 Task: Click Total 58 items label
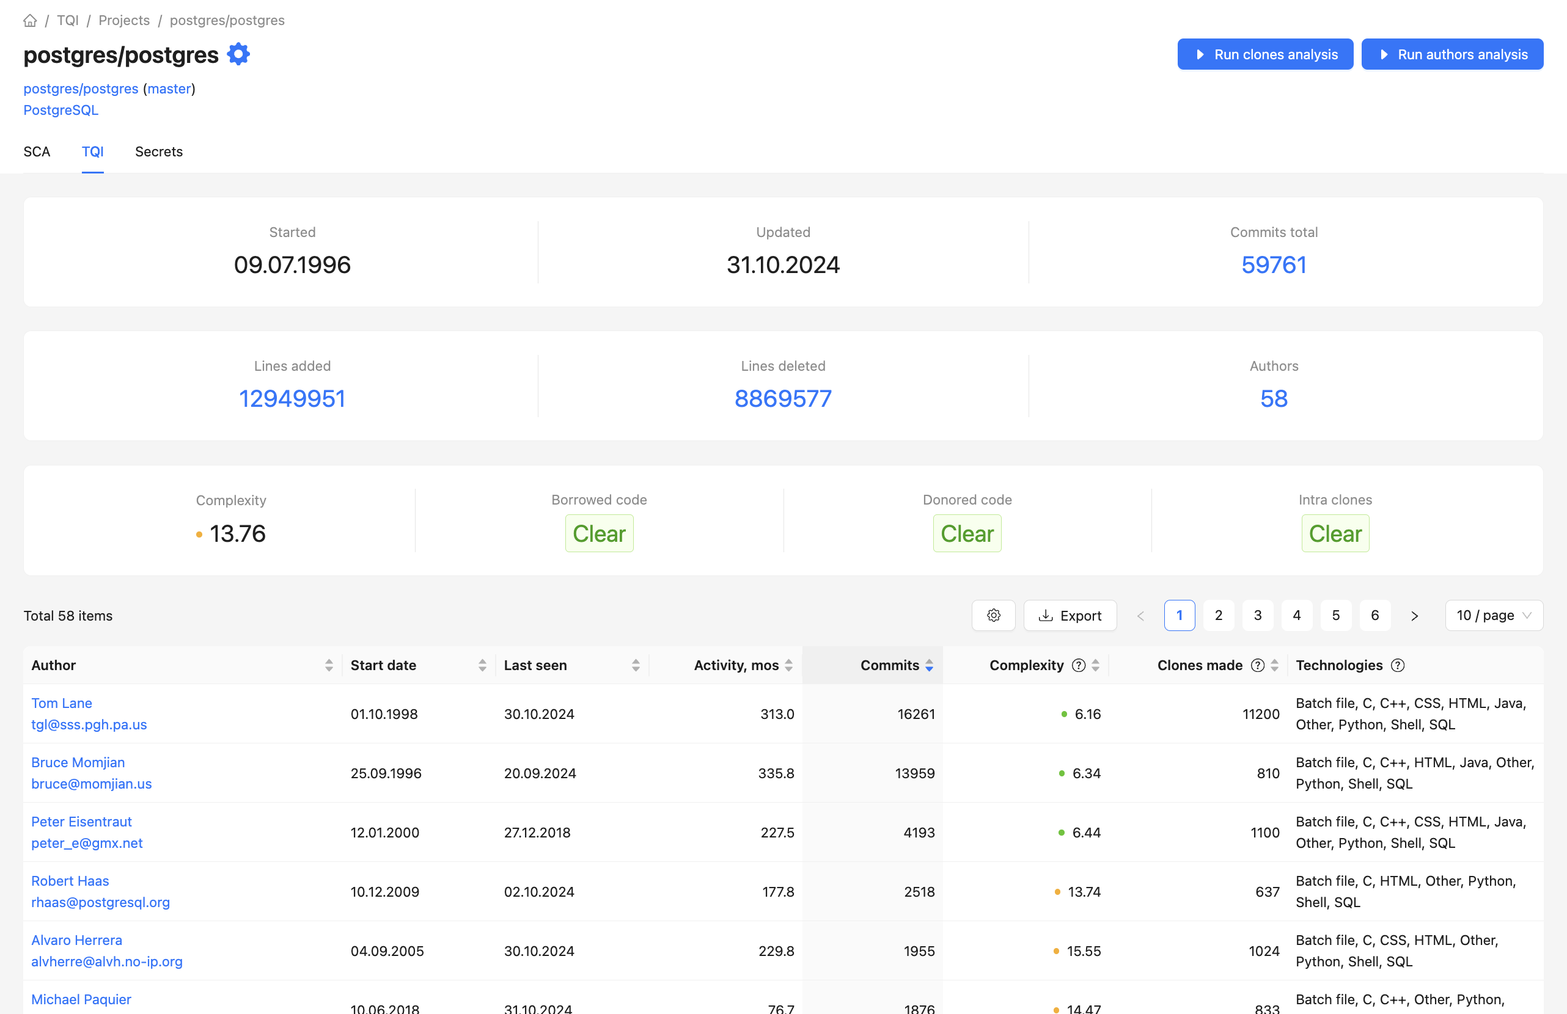[68, 615]
